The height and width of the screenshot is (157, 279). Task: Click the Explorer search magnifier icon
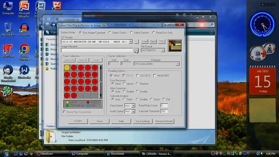coord(212,25)
